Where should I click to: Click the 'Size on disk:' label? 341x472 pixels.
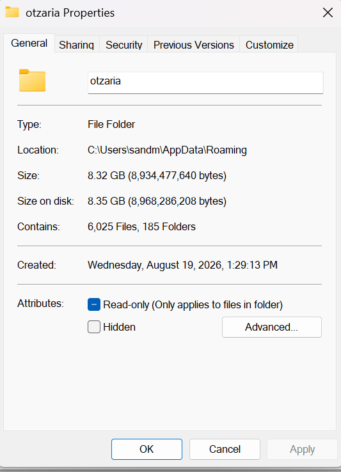45,201
